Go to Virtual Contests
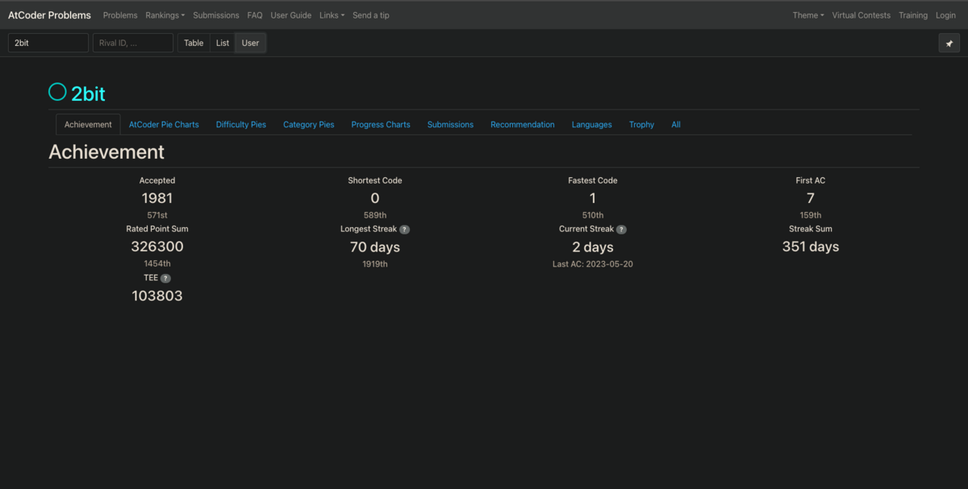The image size is (968, 489). click(x=862, y=15)
